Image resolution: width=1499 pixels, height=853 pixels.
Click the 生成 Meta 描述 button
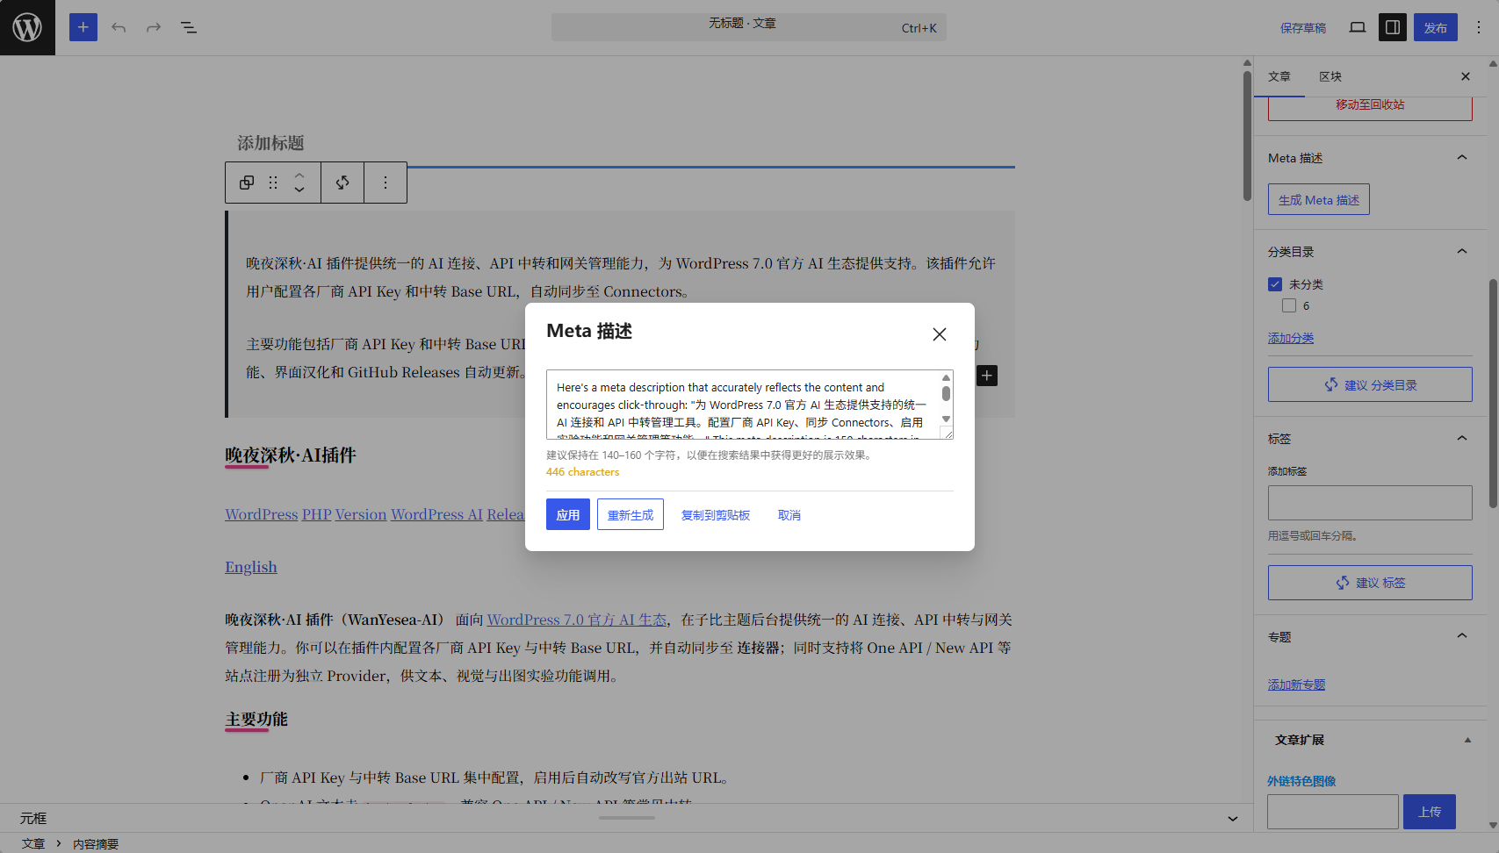pos(1319,200)
